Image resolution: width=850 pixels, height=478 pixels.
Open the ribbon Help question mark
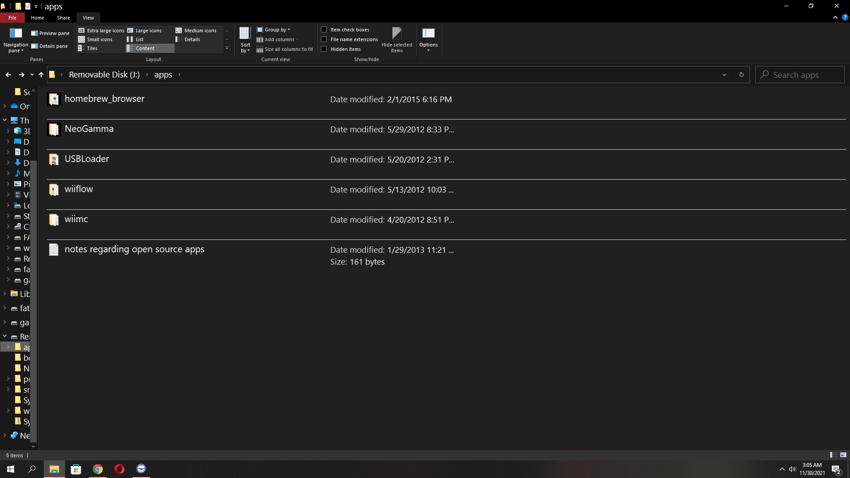point(845,18)
